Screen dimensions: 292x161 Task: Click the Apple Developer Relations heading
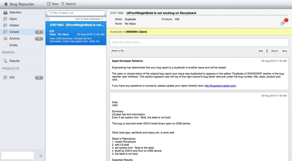tap(127, 61)
